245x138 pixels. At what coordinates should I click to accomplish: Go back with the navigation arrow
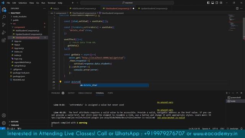(x=73, y=3)
